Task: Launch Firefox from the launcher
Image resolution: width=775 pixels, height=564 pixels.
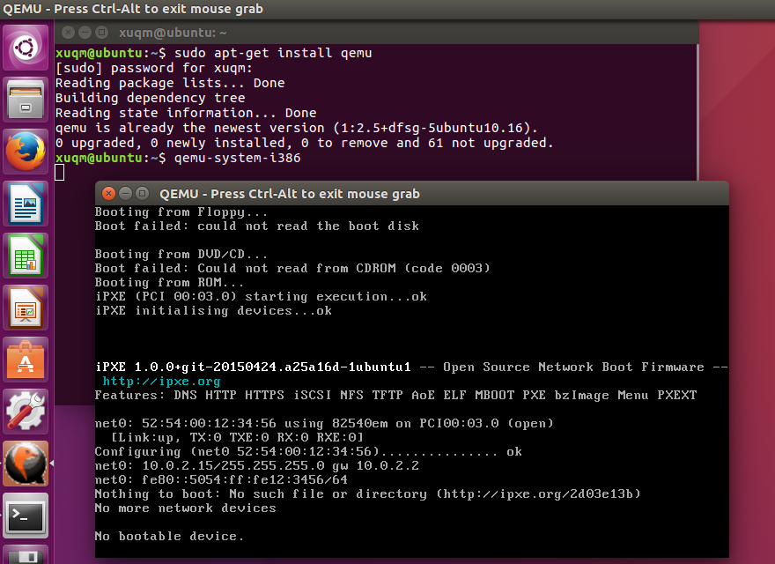Action: coord(26,152)
